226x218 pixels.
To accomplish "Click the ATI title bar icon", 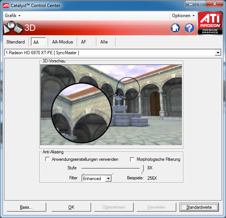I will (6, 6).
